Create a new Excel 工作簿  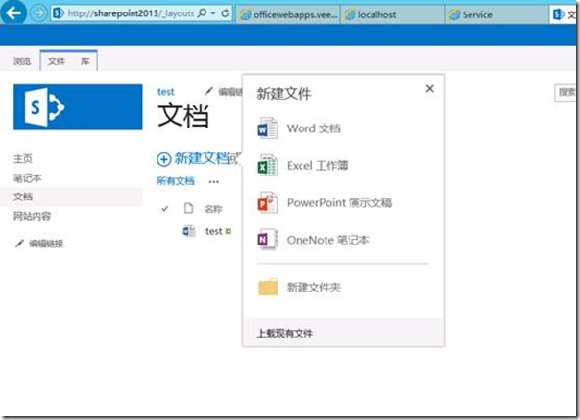(318, 166)
